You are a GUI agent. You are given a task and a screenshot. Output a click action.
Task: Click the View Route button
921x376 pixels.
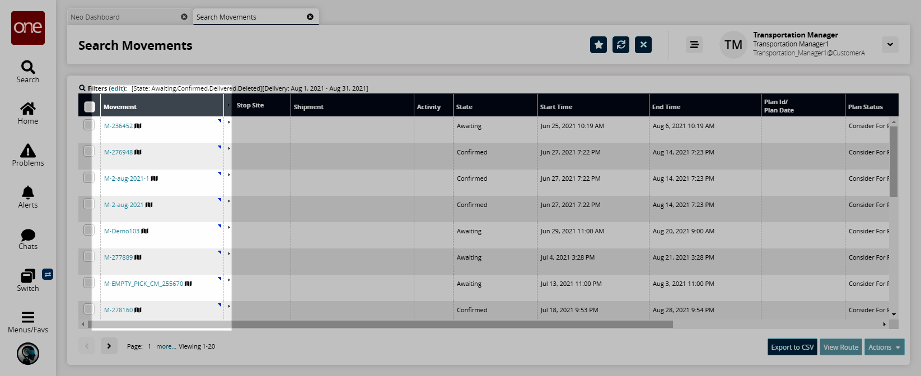841,347
